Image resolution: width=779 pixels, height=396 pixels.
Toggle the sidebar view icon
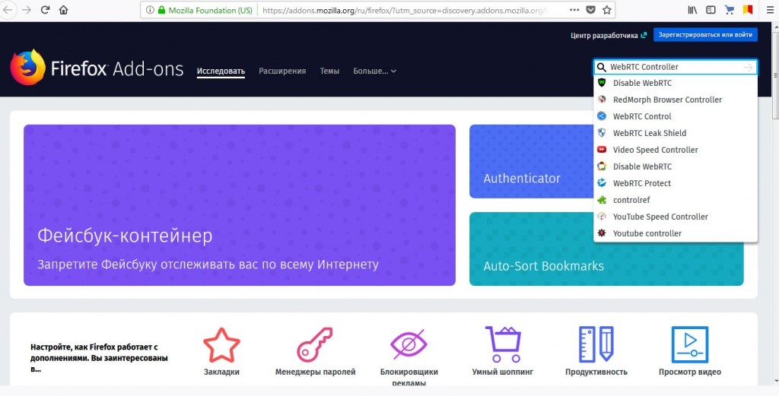711,11
